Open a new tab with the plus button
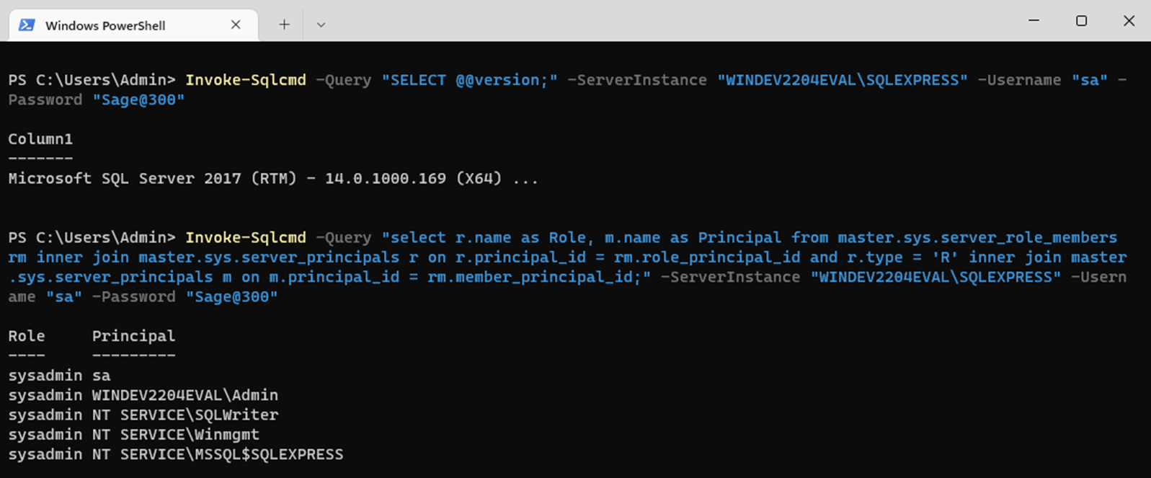Screen dimensions: 1151x478 point(285,25)
